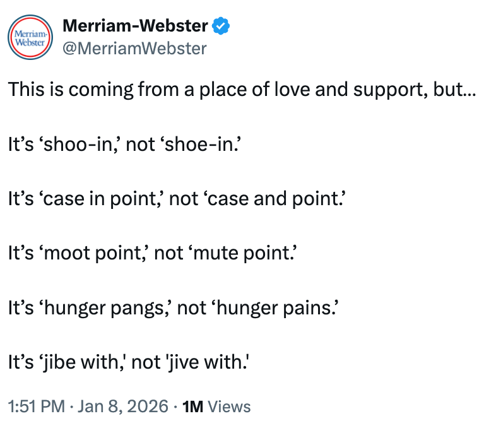496x428 pixels.
Task: Click the 'hunger pains' phrase
Action: coord(277,309)
